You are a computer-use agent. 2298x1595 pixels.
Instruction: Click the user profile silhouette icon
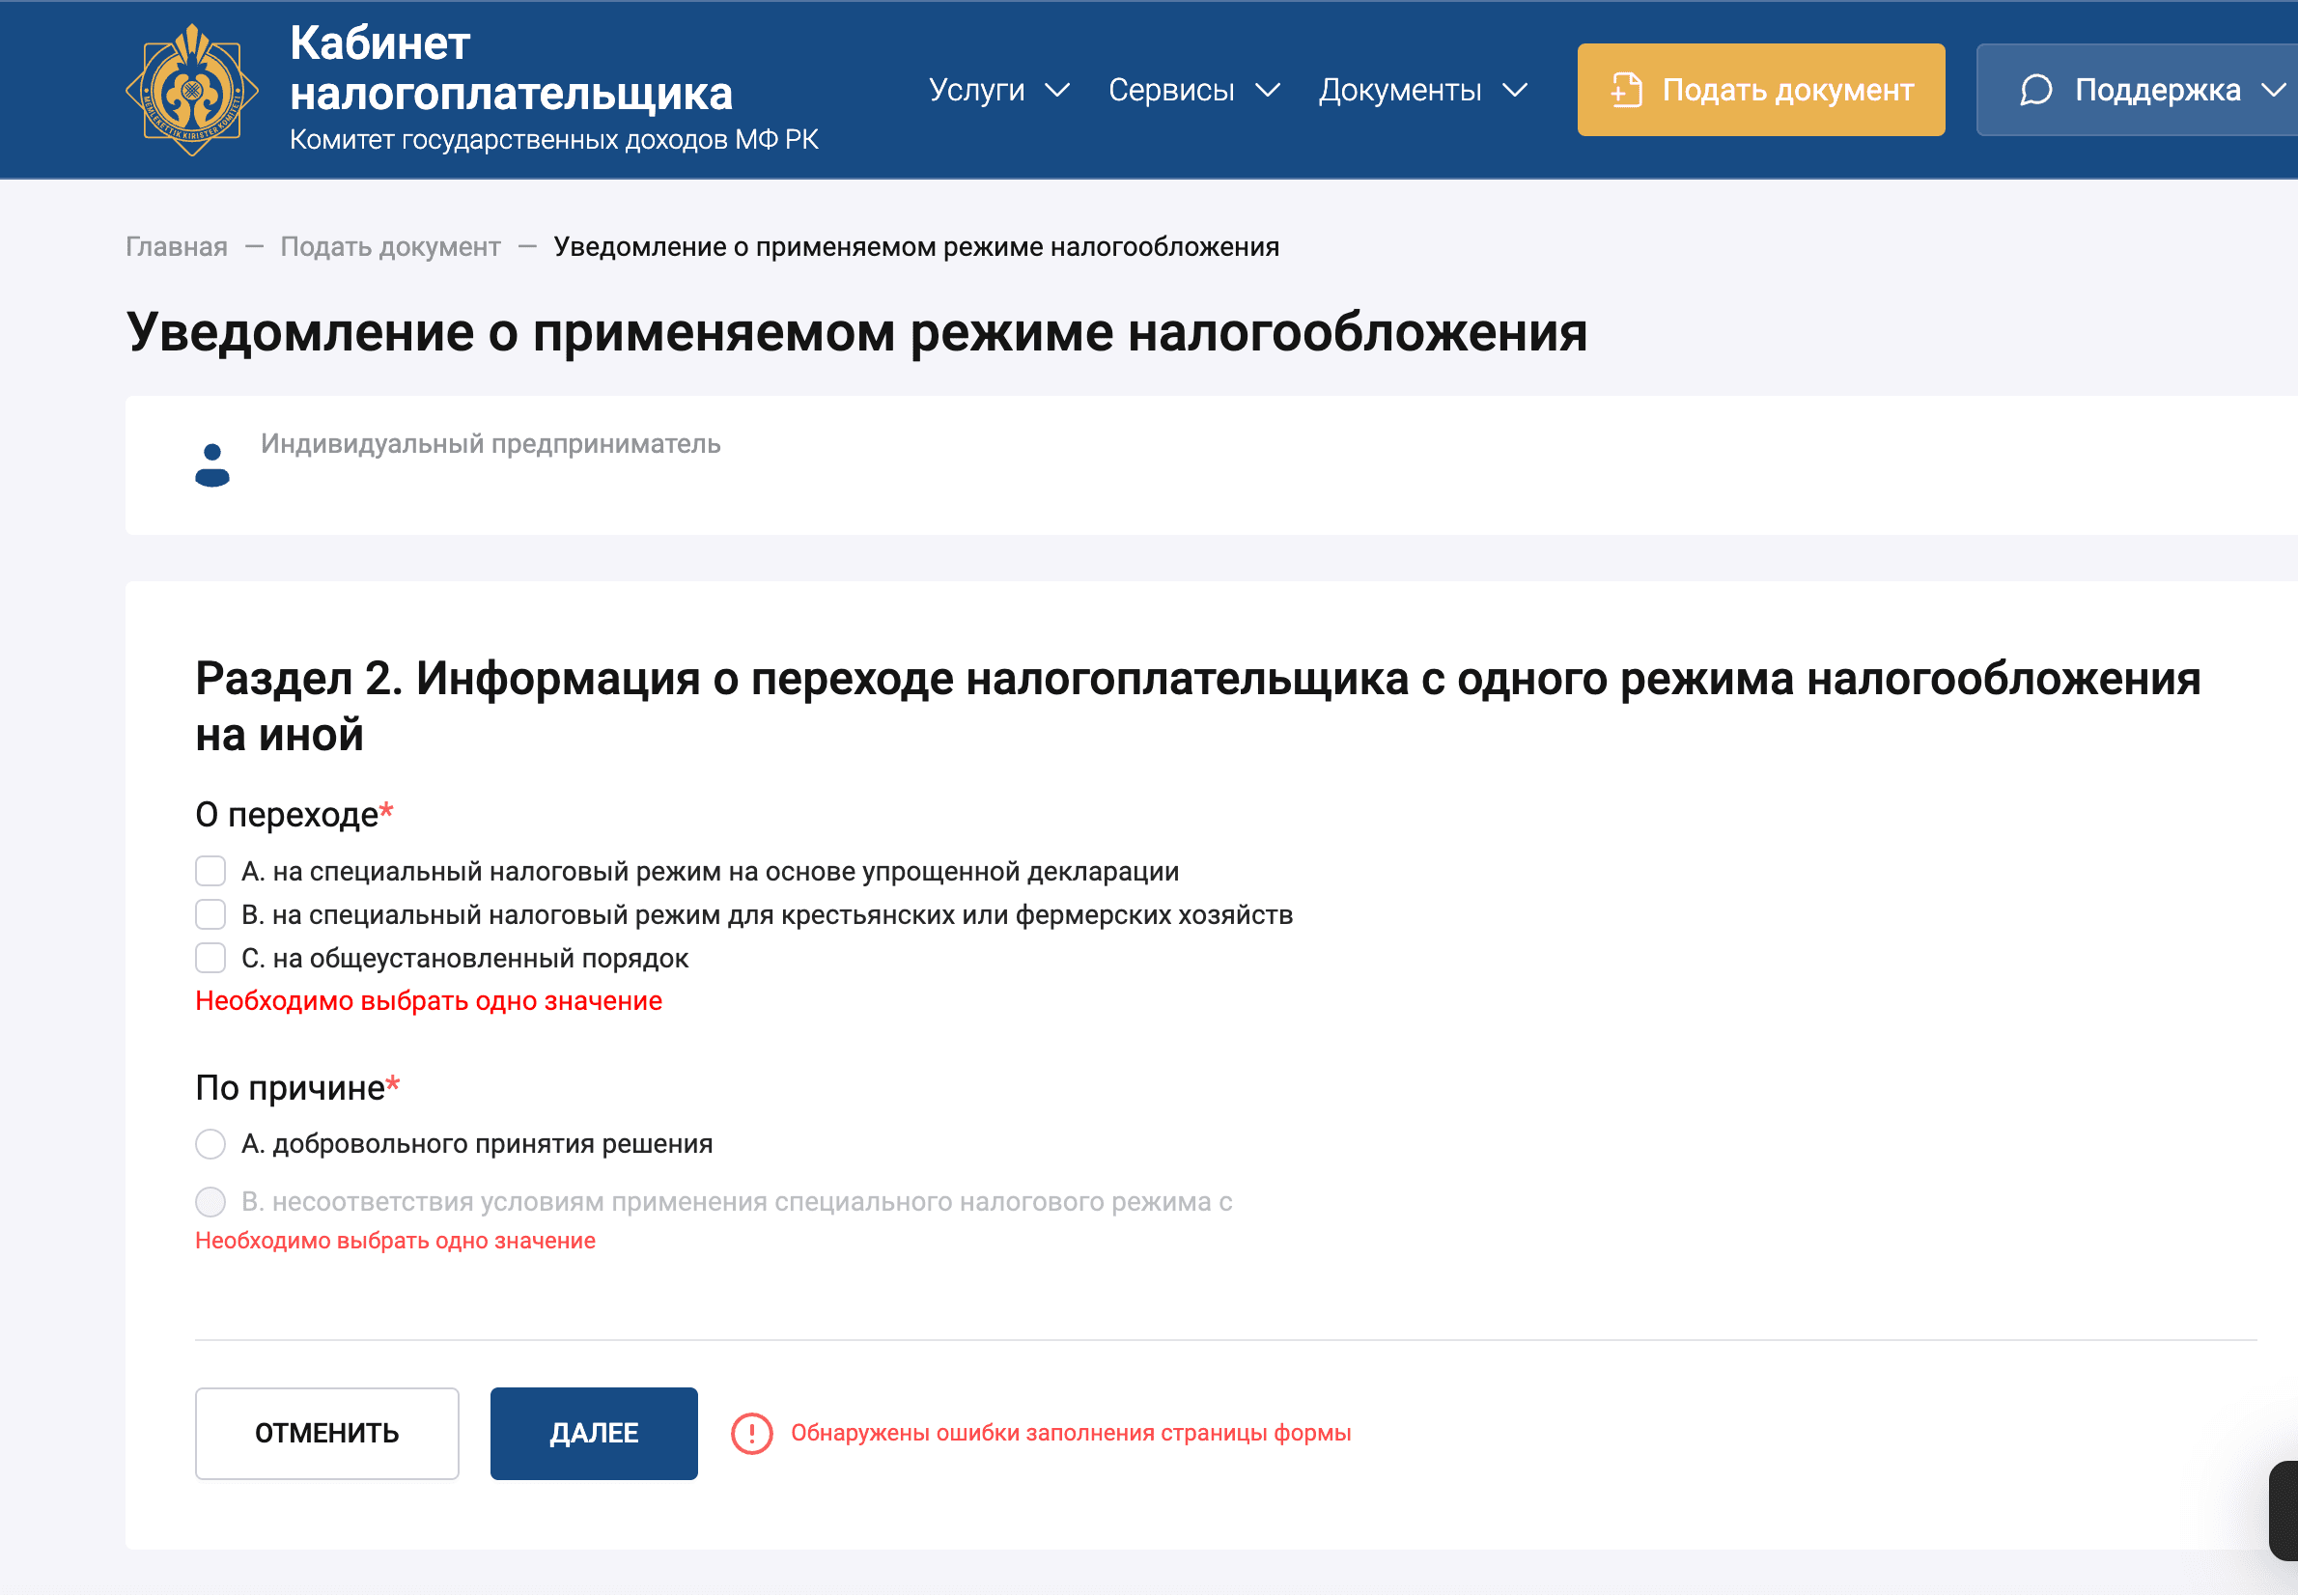click(x=211, y=464)
